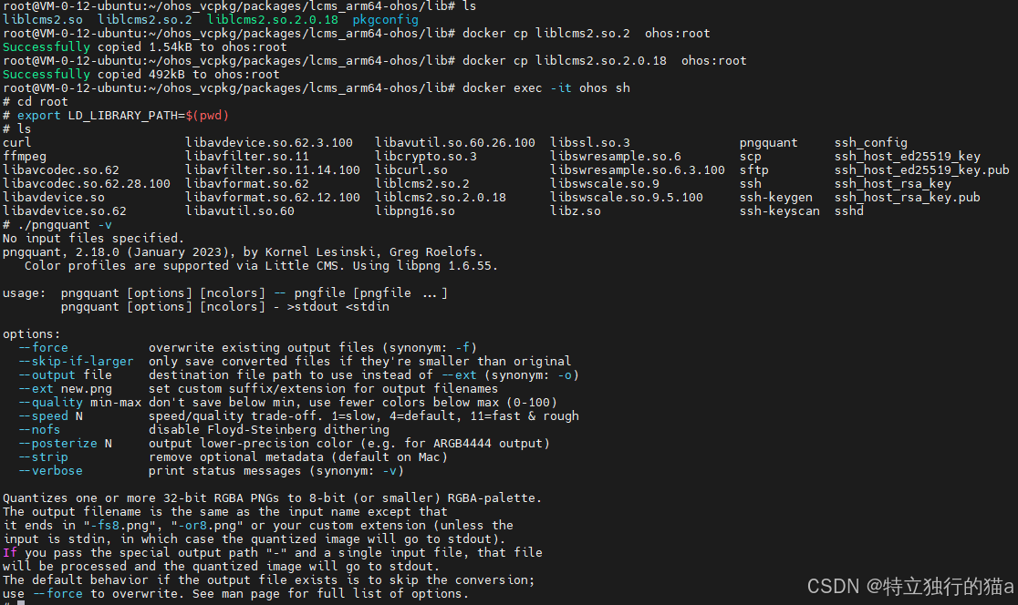
Task: Click 'pngquant' file name in listing
Action: click(769, 142)
